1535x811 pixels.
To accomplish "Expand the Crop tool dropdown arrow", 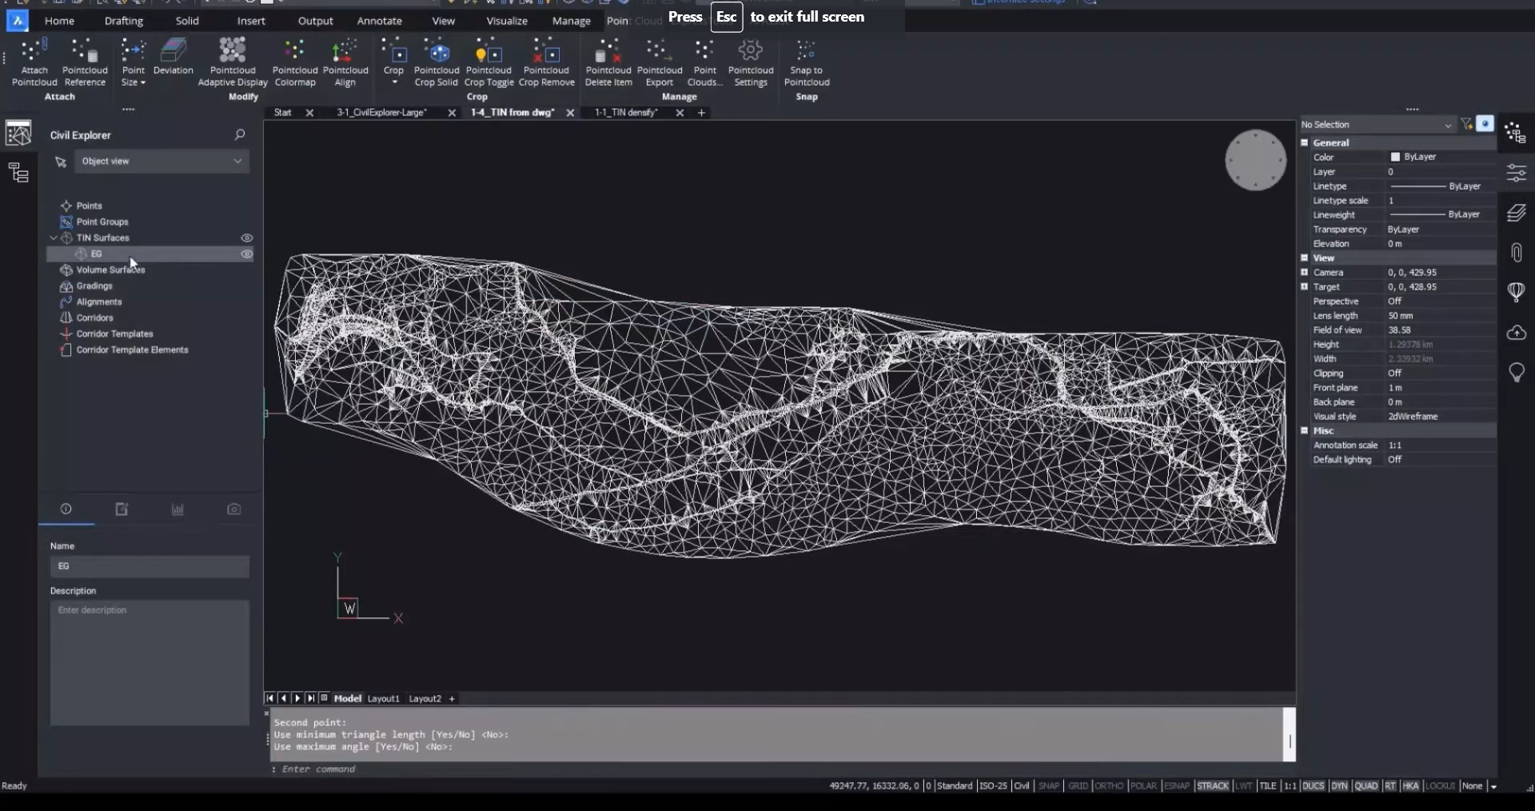I will point(393,82).
